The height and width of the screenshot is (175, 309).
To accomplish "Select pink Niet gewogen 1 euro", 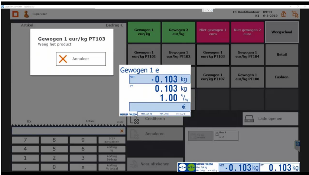I will 213,32.
